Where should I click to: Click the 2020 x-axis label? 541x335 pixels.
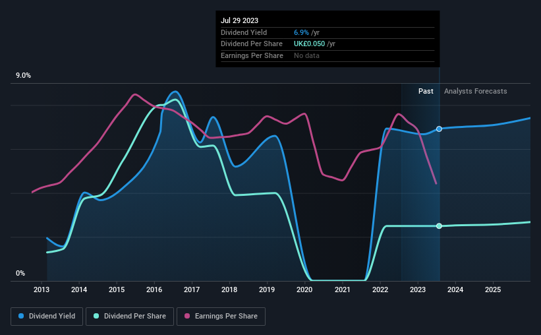[304, 289]
